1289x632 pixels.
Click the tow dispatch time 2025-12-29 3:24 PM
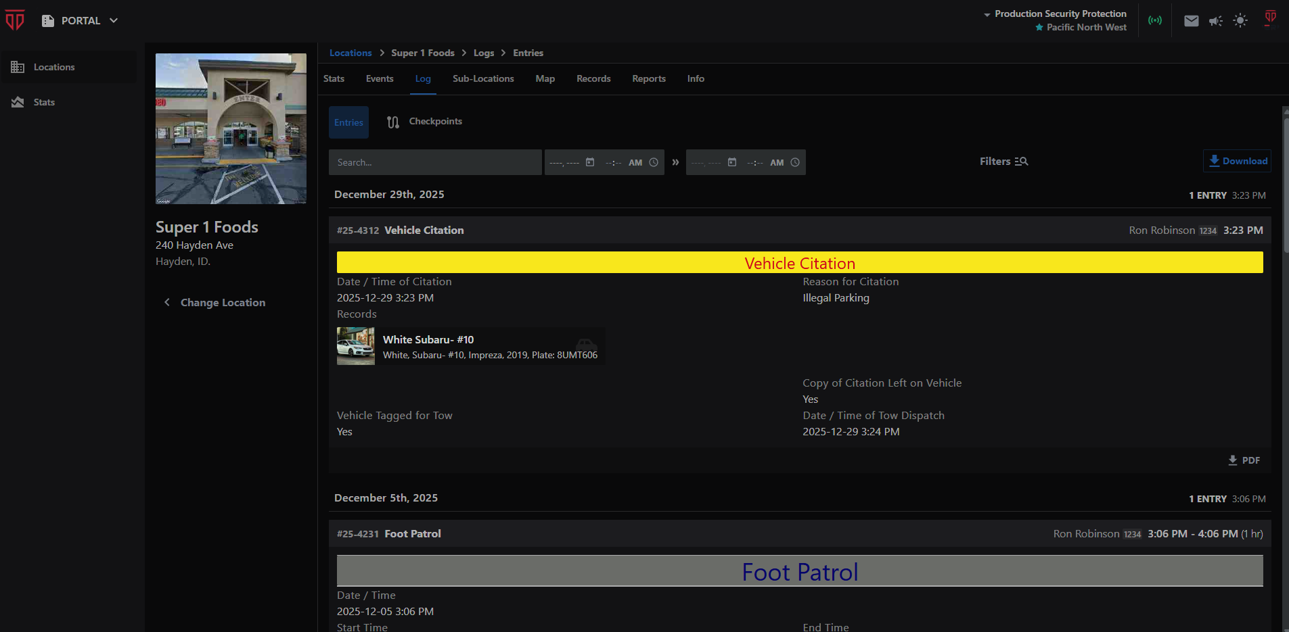(x=851, y=432)
